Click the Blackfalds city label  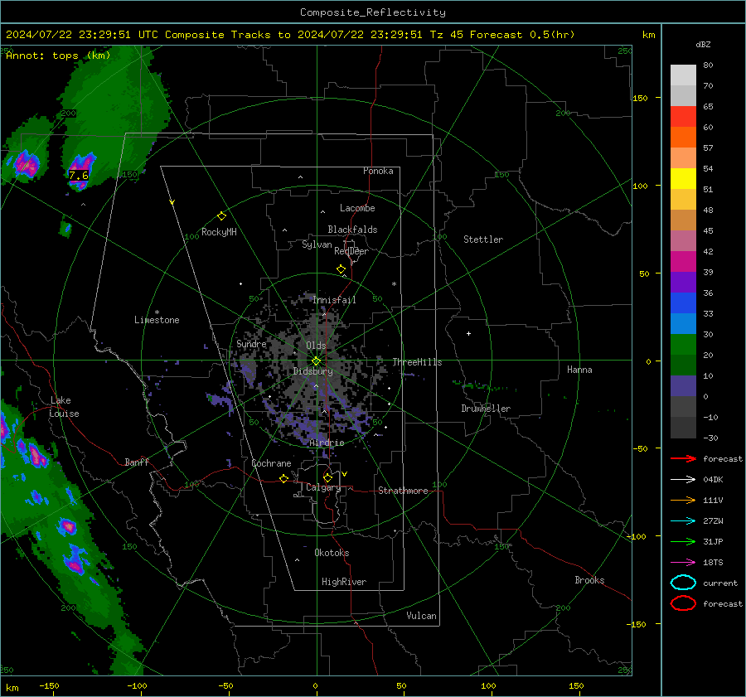coord(352,230)
